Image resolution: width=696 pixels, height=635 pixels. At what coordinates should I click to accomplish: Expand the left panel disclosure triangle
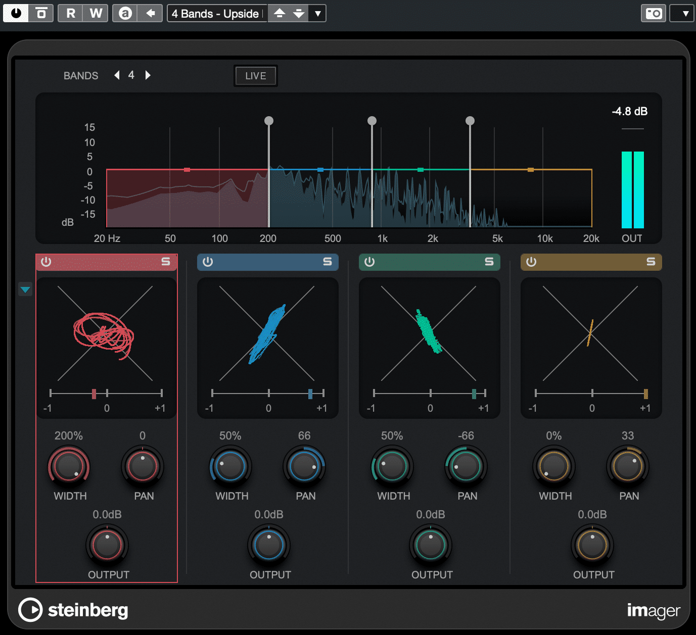point(24,289)
